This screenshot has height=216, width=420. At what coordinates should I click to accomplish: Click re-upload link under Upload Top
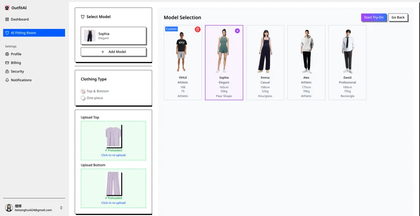tap(113, 155)
